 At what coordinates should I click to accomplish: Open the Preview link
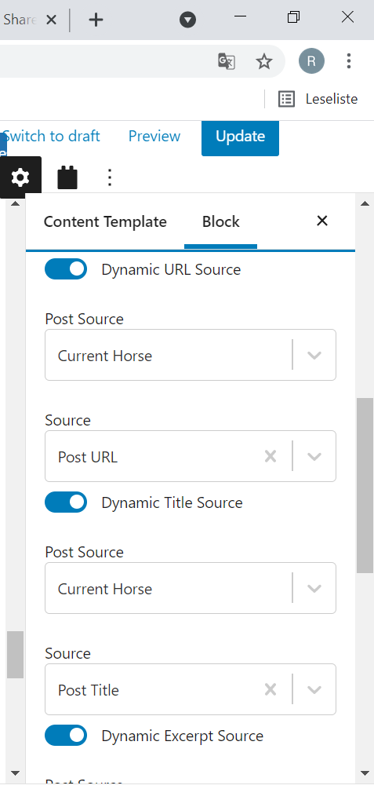154,136
